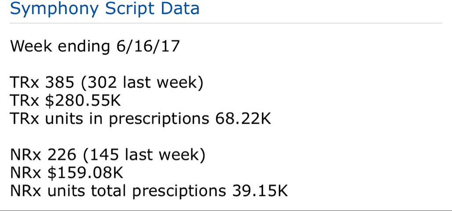Viewport: 452px width, 211px height.
Task: Click the "Week ending" label
Action: [60, 46]
